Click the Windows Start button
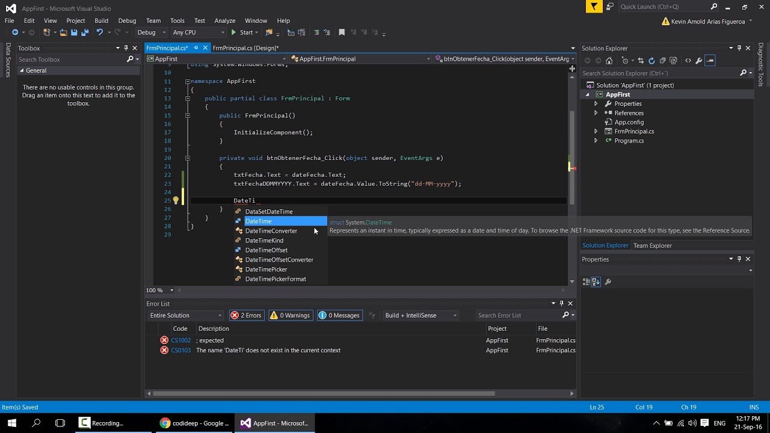This screenshot has height=433, width=770. click(x=12, y=423)
